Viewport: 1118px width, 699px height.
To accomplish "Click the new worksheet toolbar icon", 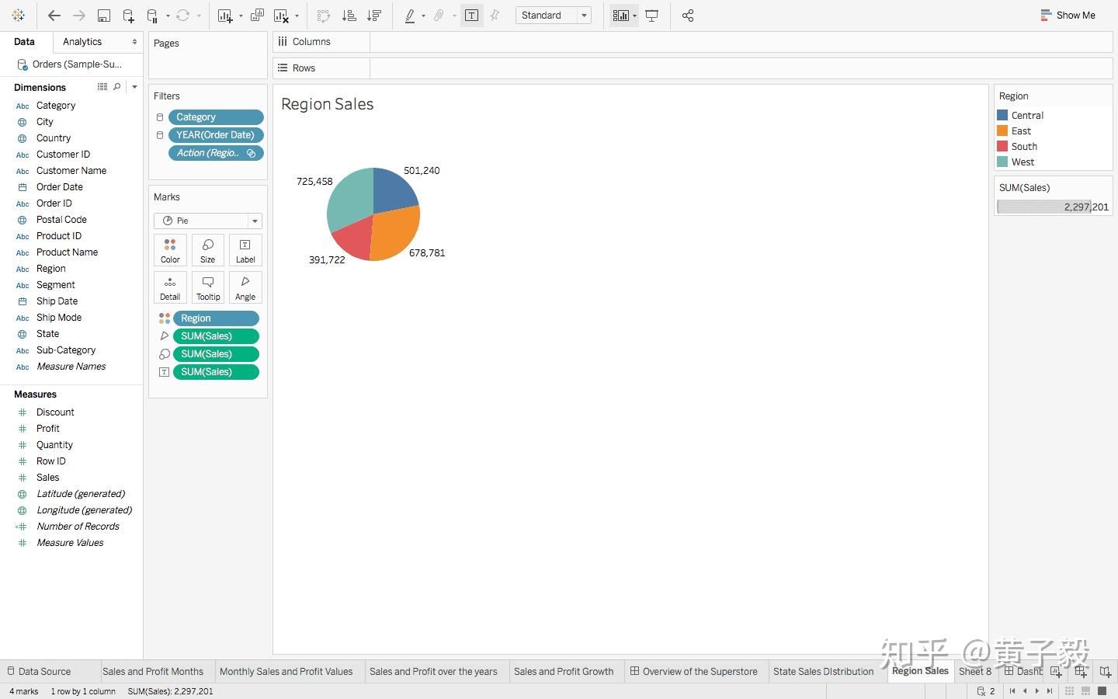I will pos(225,16).
